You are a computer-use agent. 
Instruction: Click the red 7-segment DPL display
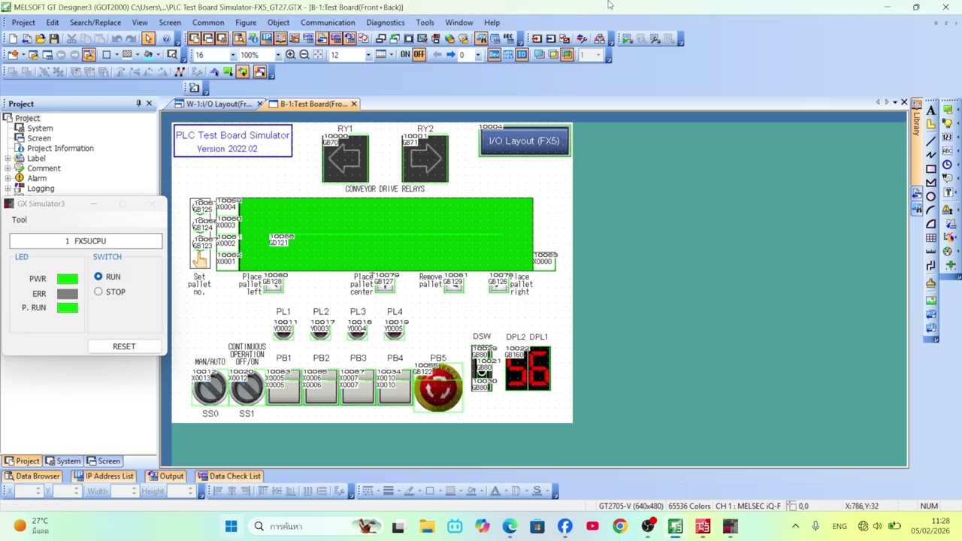[528, 368]
